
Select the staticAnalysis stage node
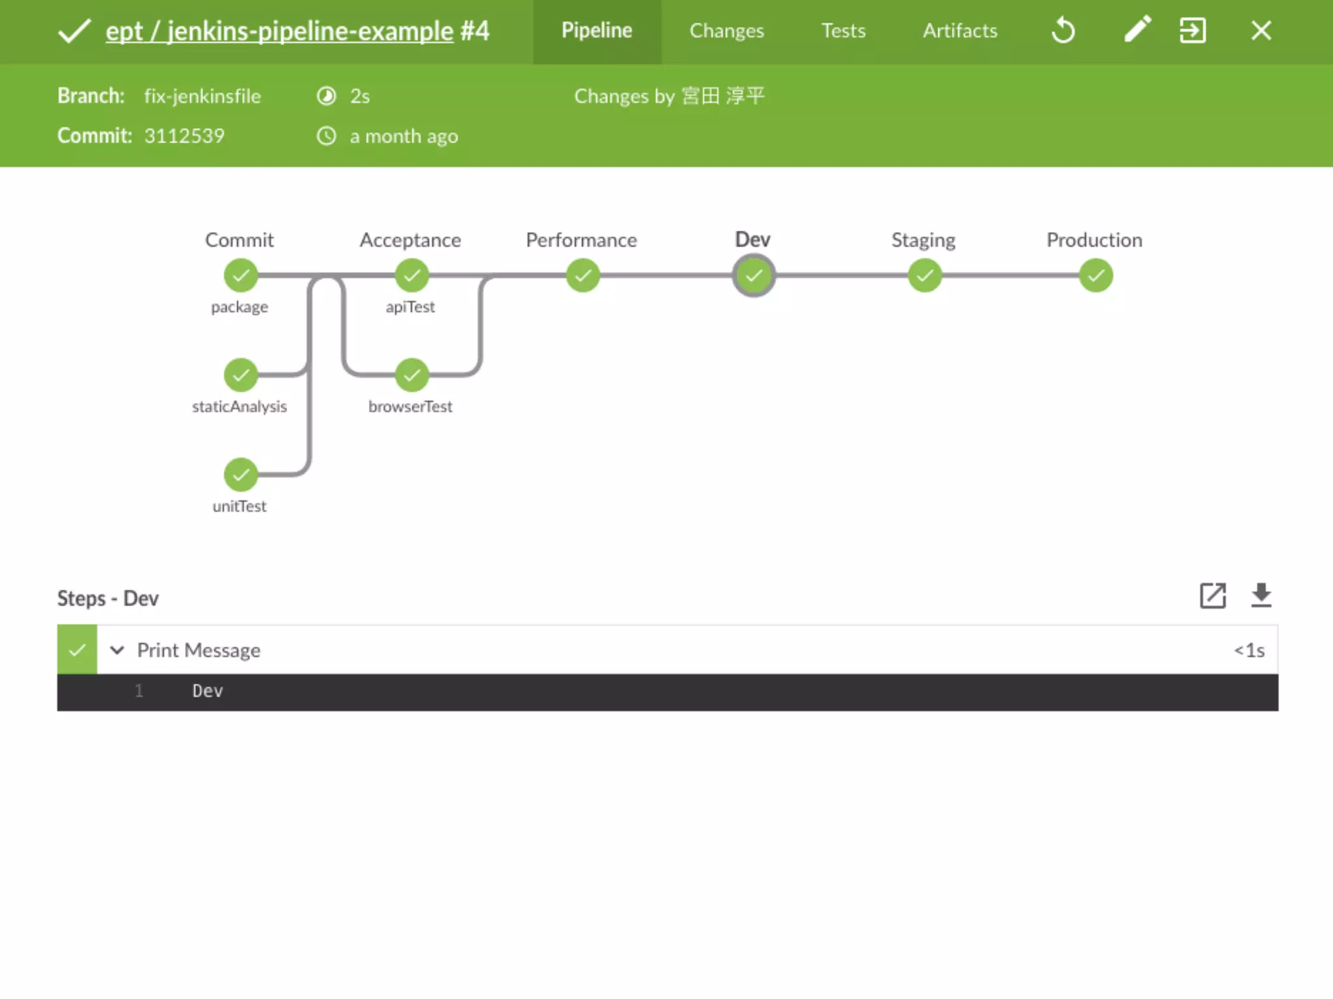(x=241, y=375)
